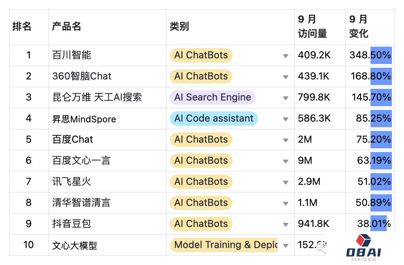Select the product name 抖音豆包
Image resolution: width=404 pixels, height=265 pixels.
72,224
